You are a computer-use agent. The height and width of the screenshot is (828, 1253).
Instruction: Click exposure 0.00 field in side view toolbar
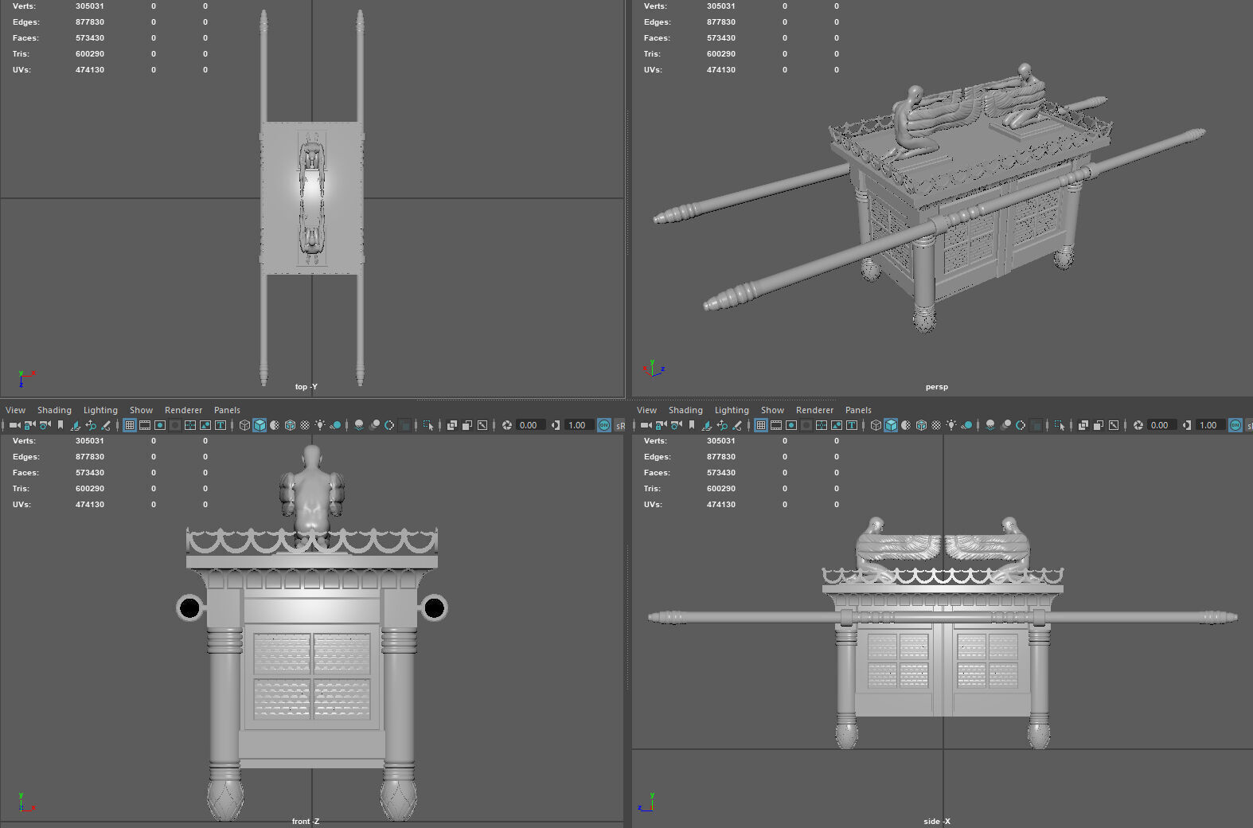1162,425
